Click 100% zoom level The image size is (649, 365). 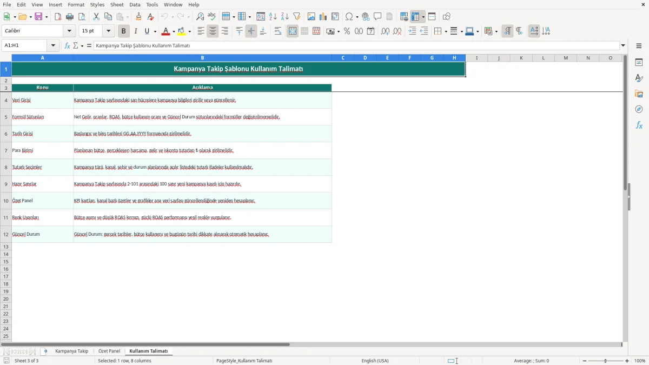(x=640, y=361)
